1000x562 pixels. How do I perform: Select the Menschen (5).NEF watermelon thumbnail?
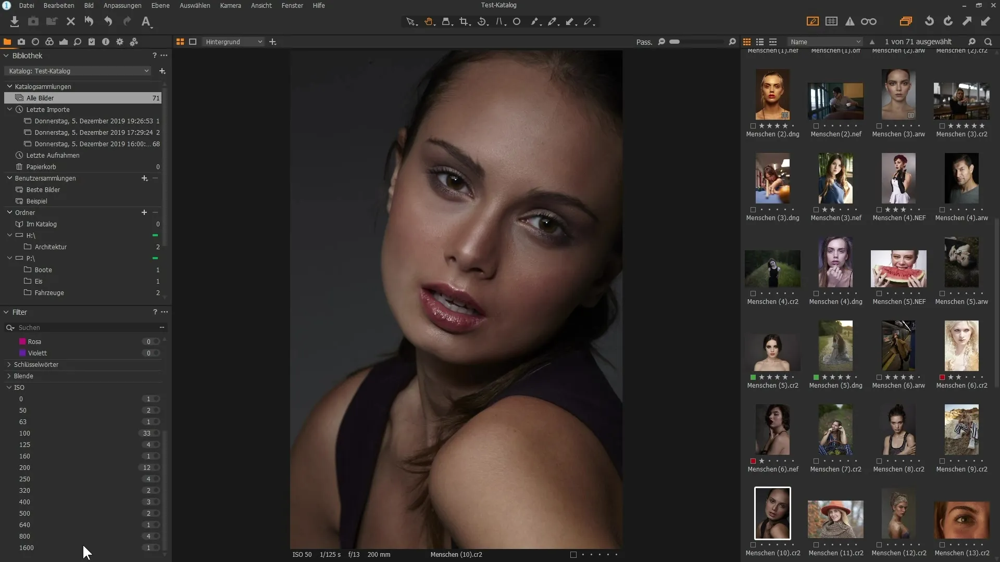[898, 269]
